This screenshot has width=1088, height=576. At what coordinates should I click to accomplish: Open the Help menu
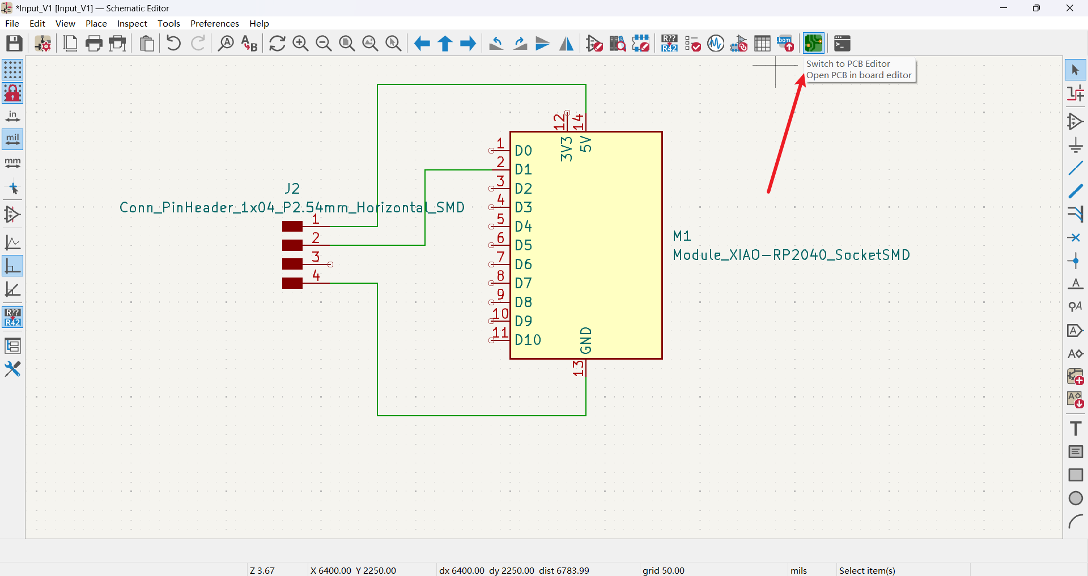[259, 23]
